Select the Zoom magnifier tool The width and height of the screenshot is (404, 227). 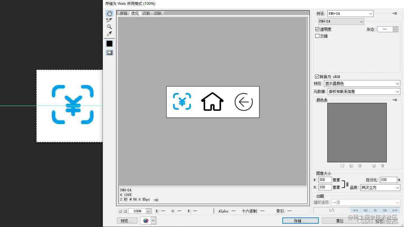point(109,27)
